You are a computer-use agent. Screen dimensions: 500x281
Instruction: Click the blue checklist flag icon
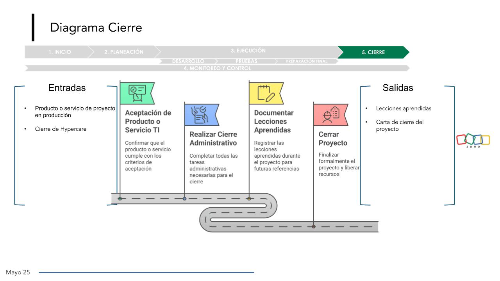[x=201, y=115]
